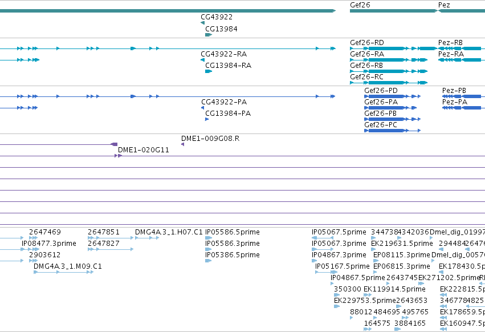The image size is (485, 332).
Task: Select the EP06815.3prime feature
Action: click(375, 272)
